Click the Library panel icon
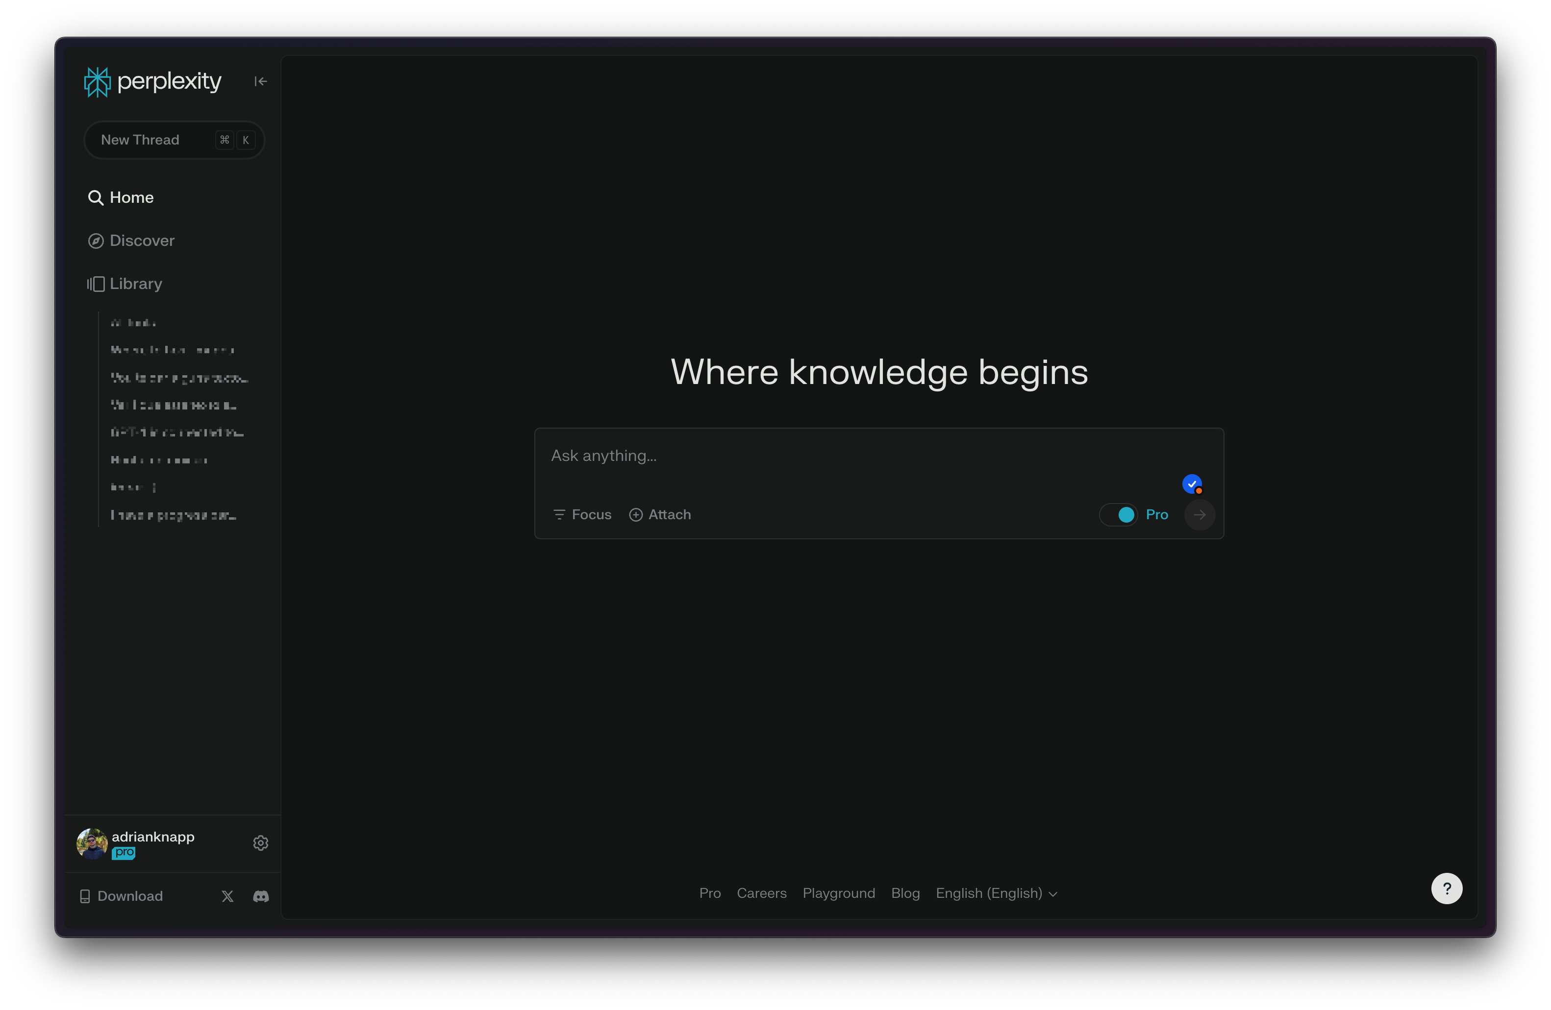This screenshot has width=1551, height=1010. (95, 284)
